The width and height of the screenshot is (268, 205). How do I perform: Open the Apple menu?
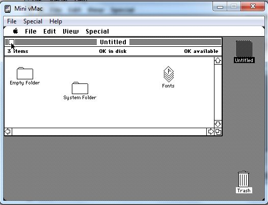16,31
